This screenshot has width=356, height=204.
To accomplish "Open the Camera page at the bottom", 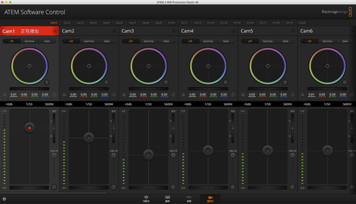I will coord(210,199).
